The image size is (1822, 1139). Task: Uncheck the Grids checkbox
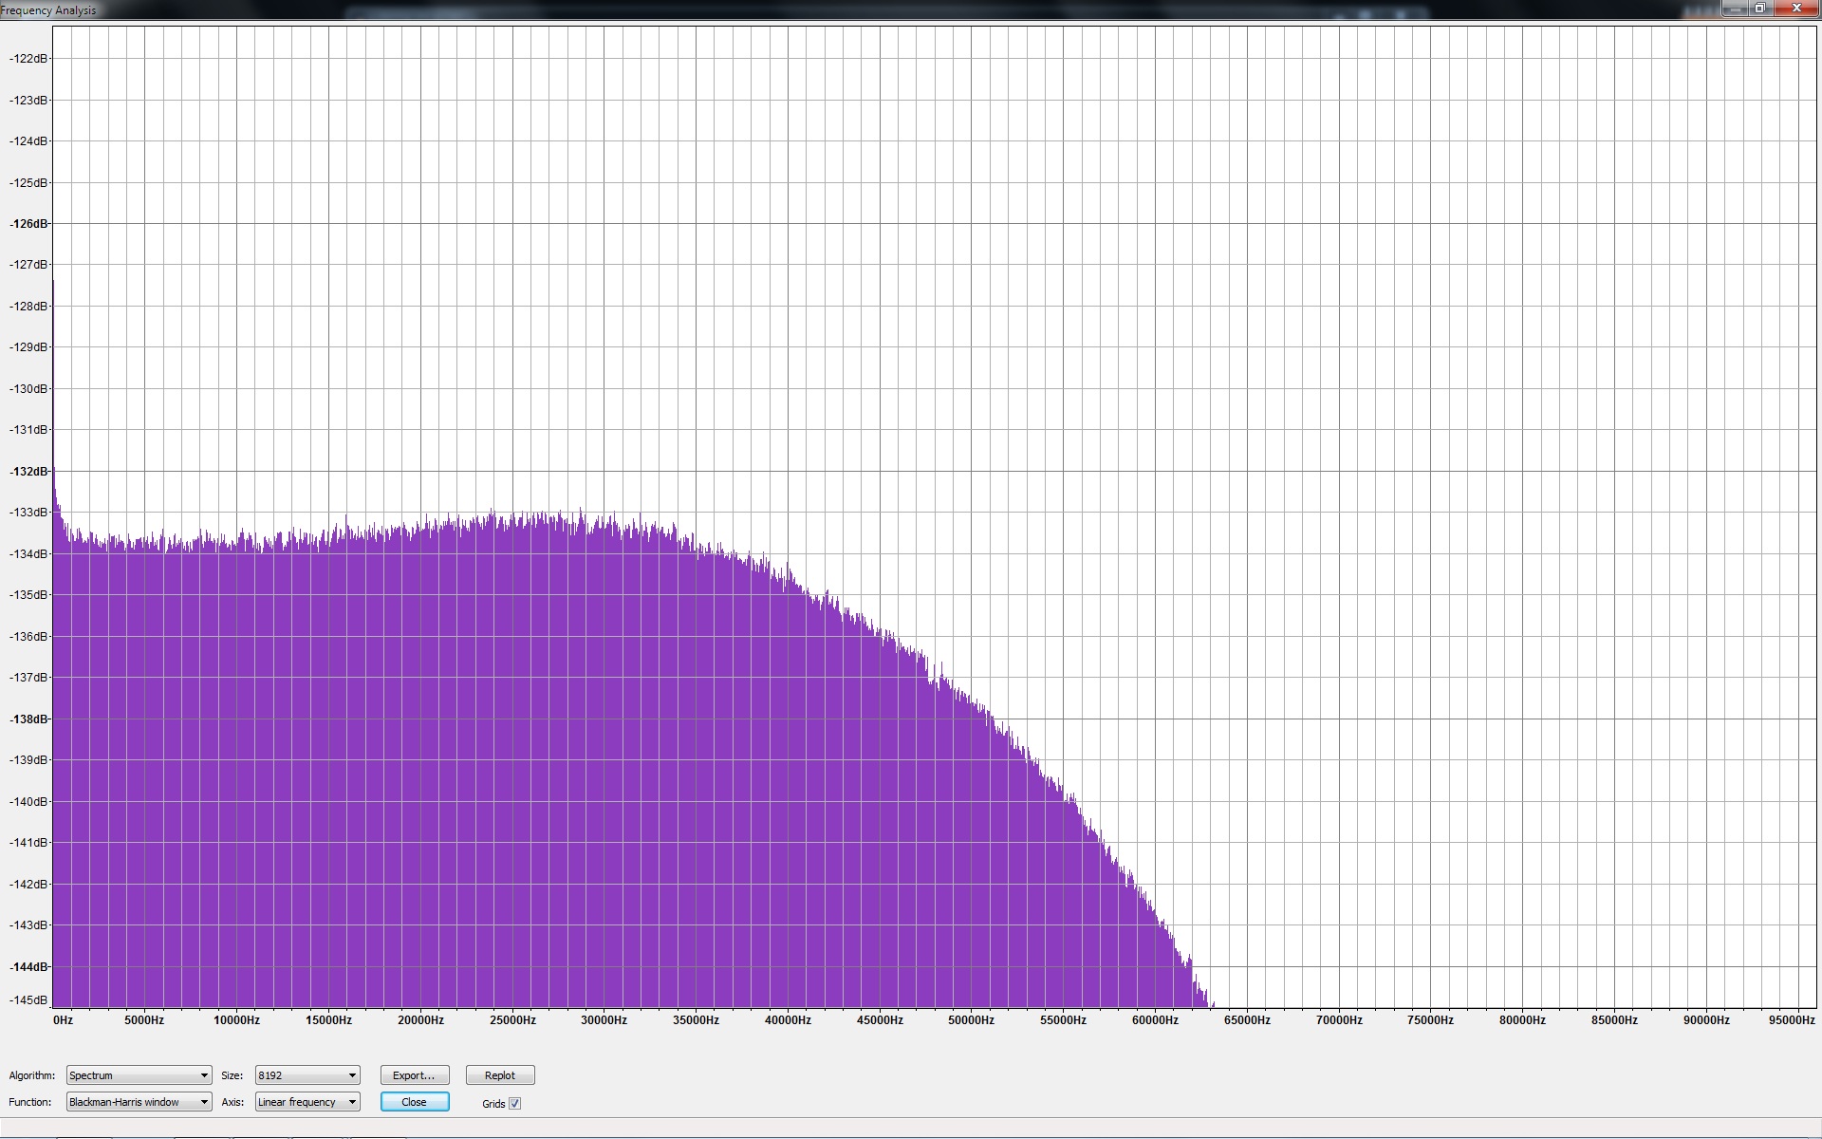(515, 1103)
